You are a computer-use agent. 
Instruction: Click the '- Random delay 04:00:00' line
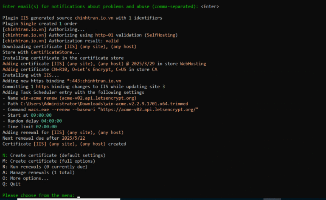(32, 121)
